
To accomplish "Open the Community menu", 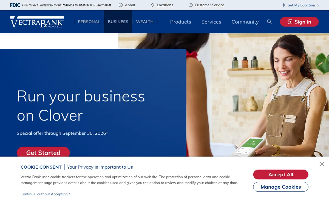I will [245, 22].
